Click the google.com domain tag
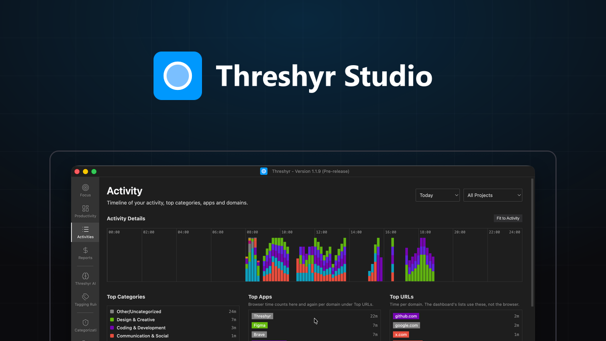606x341 pixels. click(406, 325)
